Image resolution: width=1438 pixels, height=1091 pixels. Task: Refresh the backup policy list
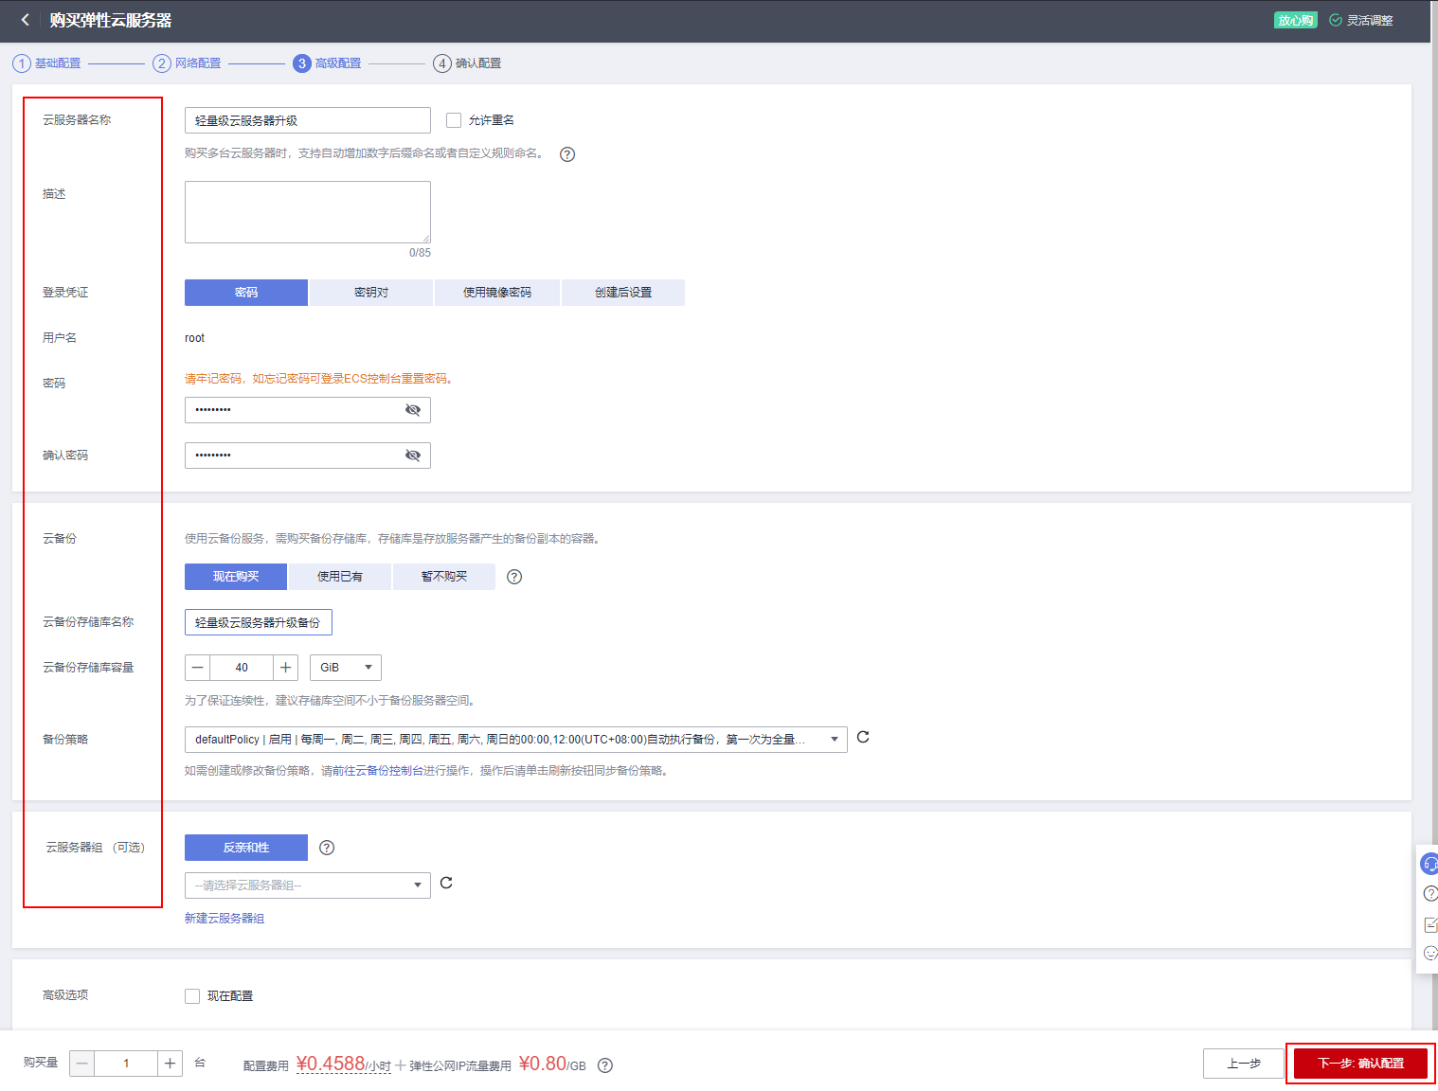(x=863, y=737)
